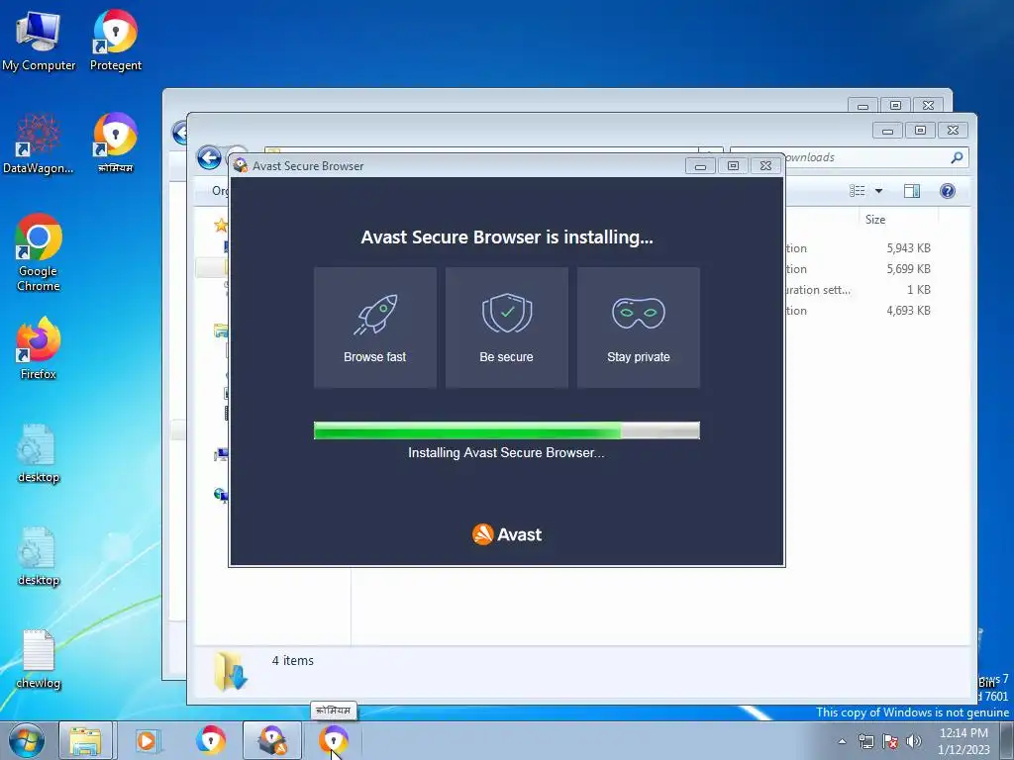
Task: Open the Windows Start menu
Action: pos(26,740)
